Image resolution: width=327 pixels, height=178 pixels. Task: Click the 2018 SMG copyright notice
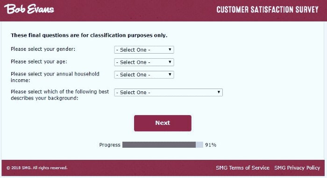point(37,168)
